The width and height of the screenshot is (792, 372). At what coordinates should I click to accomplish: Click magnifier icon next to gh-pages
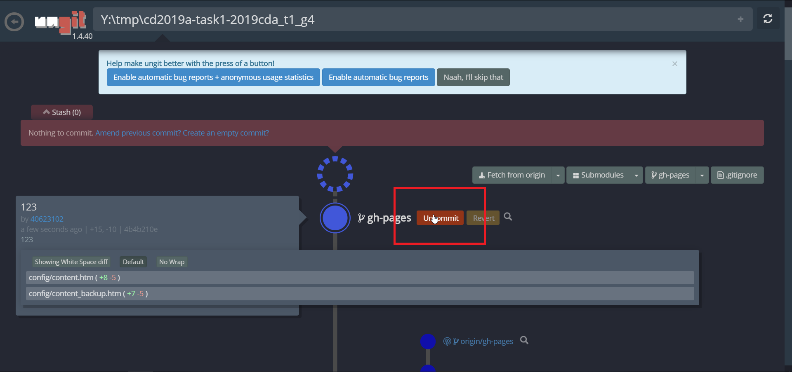508,217
